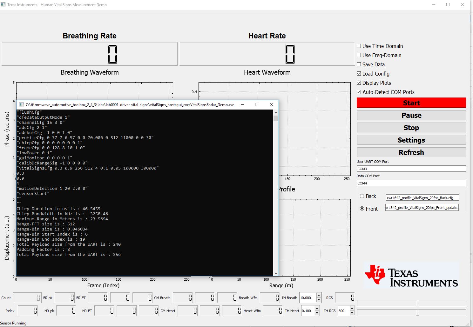Enable the Use Freq-Domain checkbox
473x327 pixels.
point(359,55)
